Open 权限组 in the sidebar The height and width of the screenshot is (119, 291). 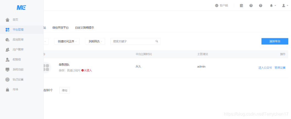click(22, 60)
